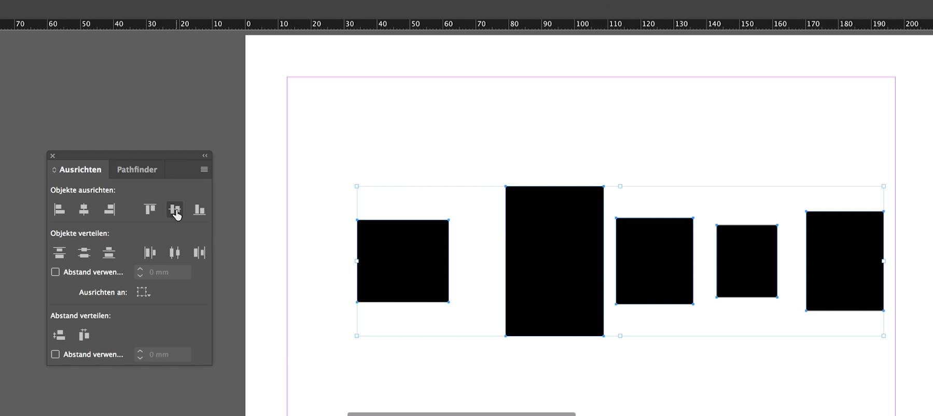
Task: Click the top-center selection handle
Action: 620,186
